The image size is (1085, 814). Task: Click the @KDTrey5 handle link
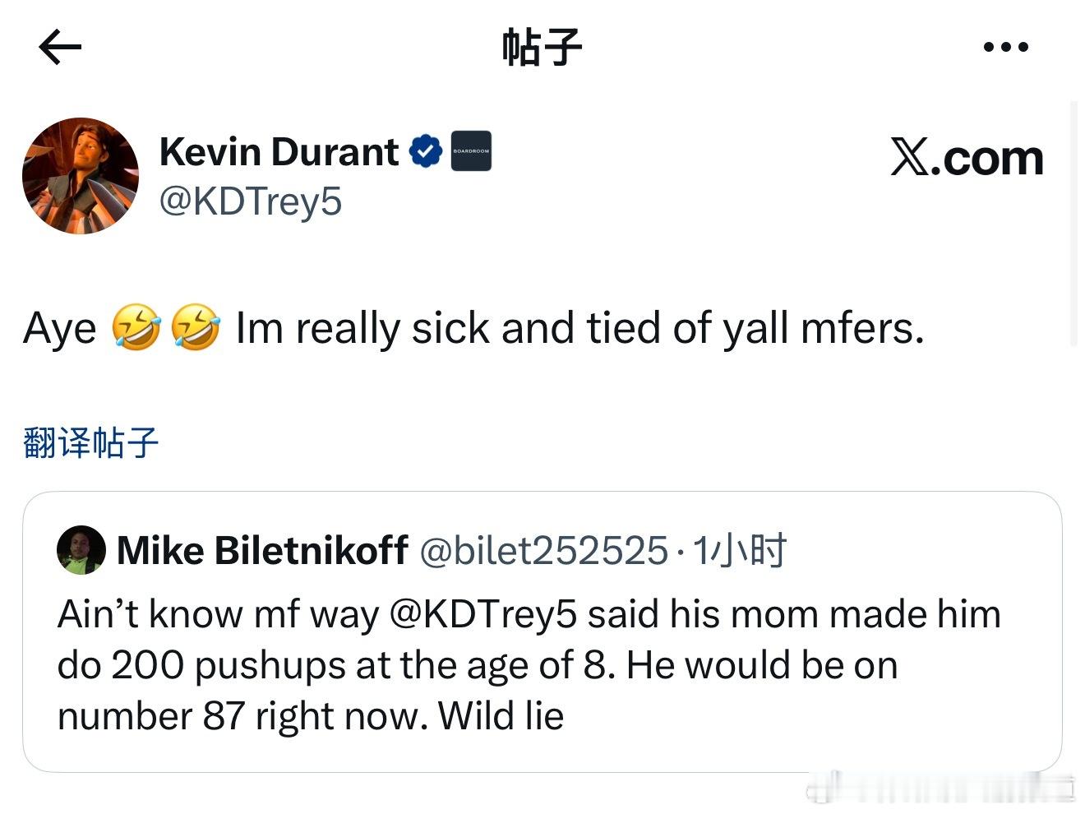pyautogui.click(x=251, y=201)
